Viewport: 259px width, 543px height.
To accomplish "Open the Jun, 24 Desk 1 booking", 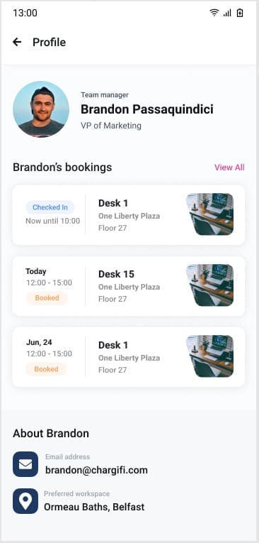I will 129,357.
